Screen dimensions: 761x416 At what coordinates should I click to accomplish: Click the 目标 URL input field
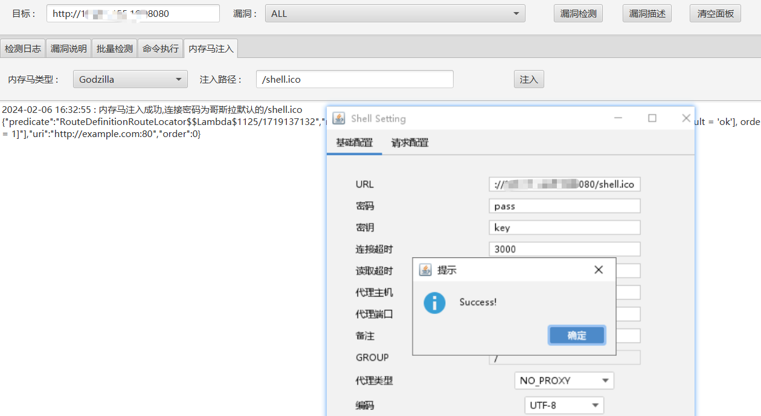[133, 13]
